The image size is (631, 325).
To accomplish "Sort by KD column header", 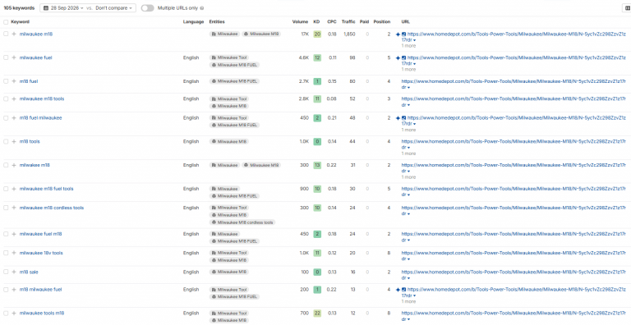I will click(316, 21).
